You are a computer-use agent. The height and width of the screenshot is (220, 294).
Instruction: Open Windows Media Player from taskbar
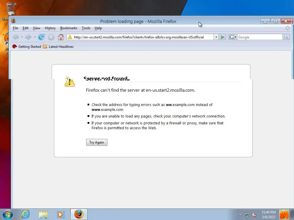pyautogui.click(x=61, y=214)
